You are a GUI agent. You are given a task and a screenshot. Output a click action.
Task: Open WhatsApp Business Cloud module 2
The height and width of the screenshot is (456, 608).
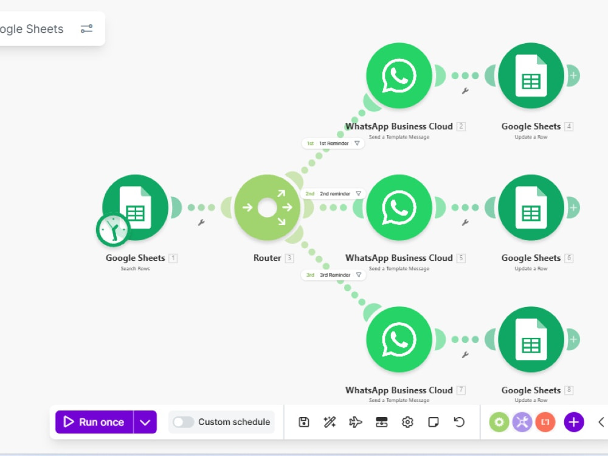click(x=399, y=75)
